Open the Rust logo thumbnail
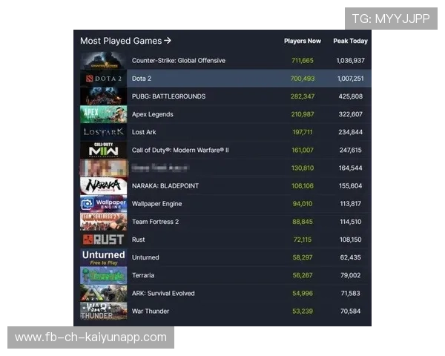This screenshot has height=356, width=445. [x=103, y=240]
